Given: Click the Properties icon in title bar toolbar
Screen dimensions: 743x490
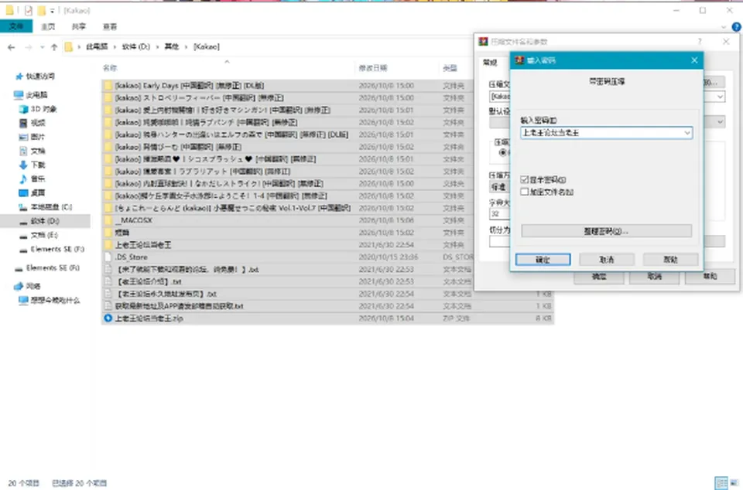Looking at the screenshot, I should coord(28,10).
